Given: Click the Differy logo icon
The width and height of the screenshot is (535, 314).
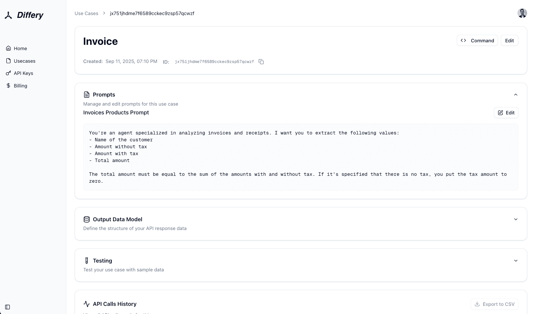Looking at the screenshot, I should click(x=8, y=15).
